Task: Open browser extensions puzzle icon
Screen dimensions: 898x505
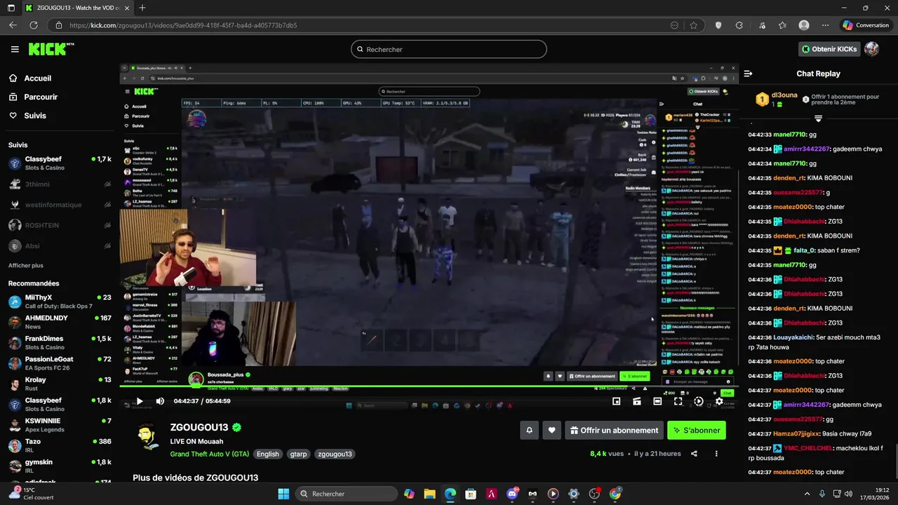Action: (x=739, y=25)
